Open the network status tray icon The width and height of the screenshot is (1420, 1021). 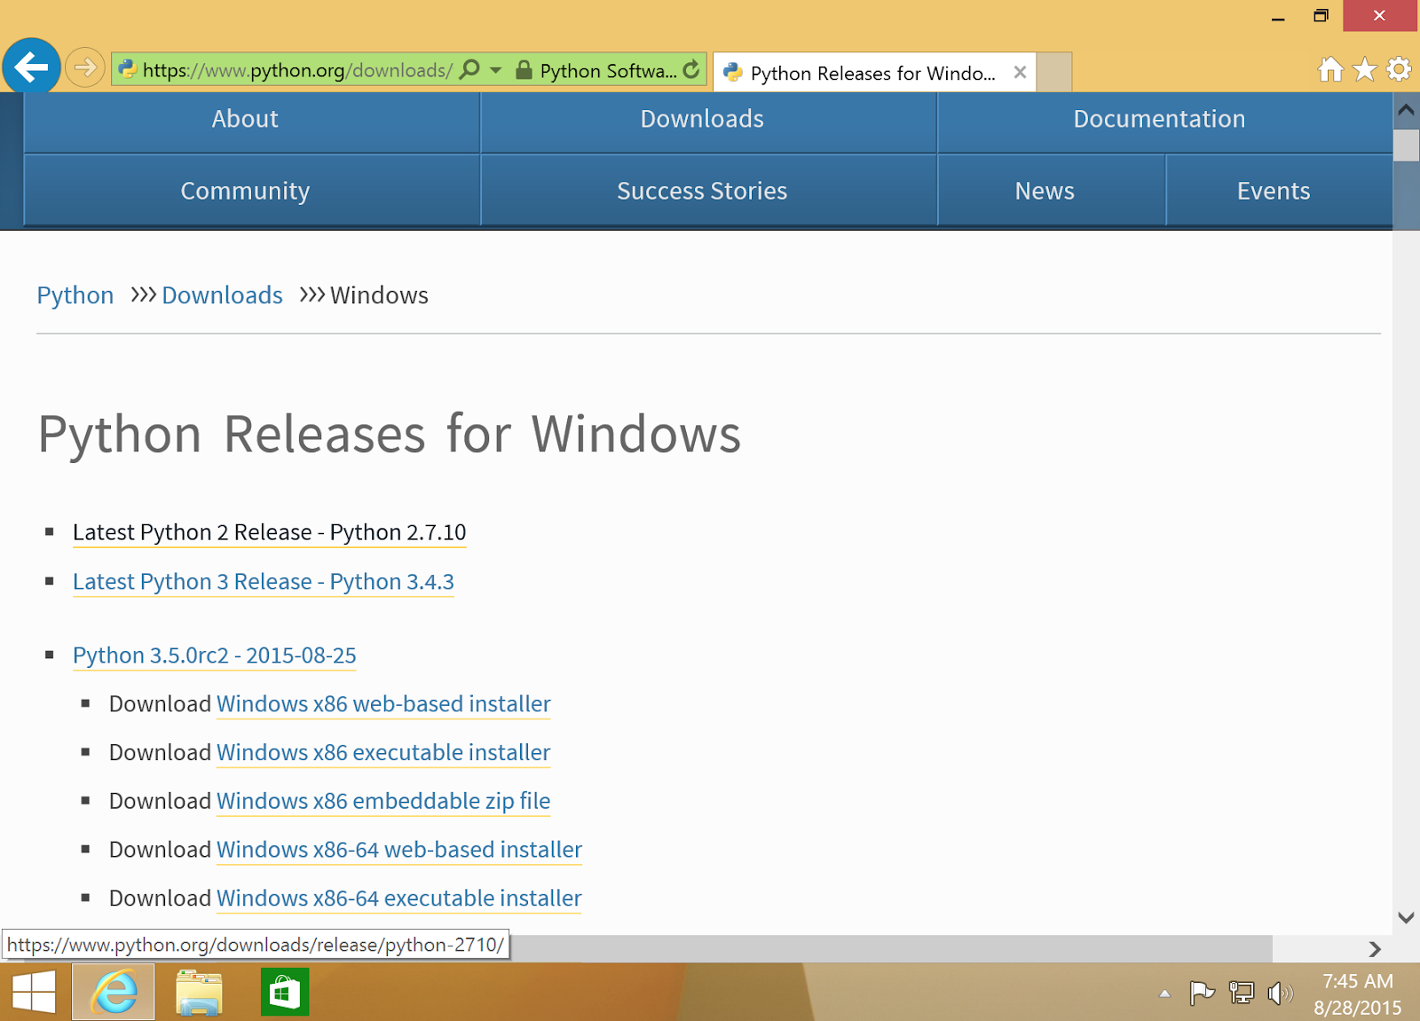[x=1241, y=993]
